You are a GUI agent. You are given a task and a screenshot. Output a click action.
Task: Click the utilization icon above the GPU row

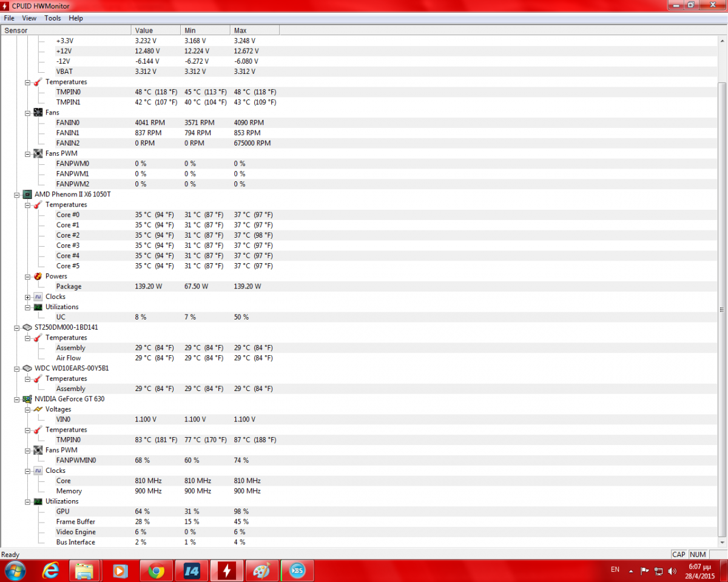pyautogui.click(x=38, y=502)
